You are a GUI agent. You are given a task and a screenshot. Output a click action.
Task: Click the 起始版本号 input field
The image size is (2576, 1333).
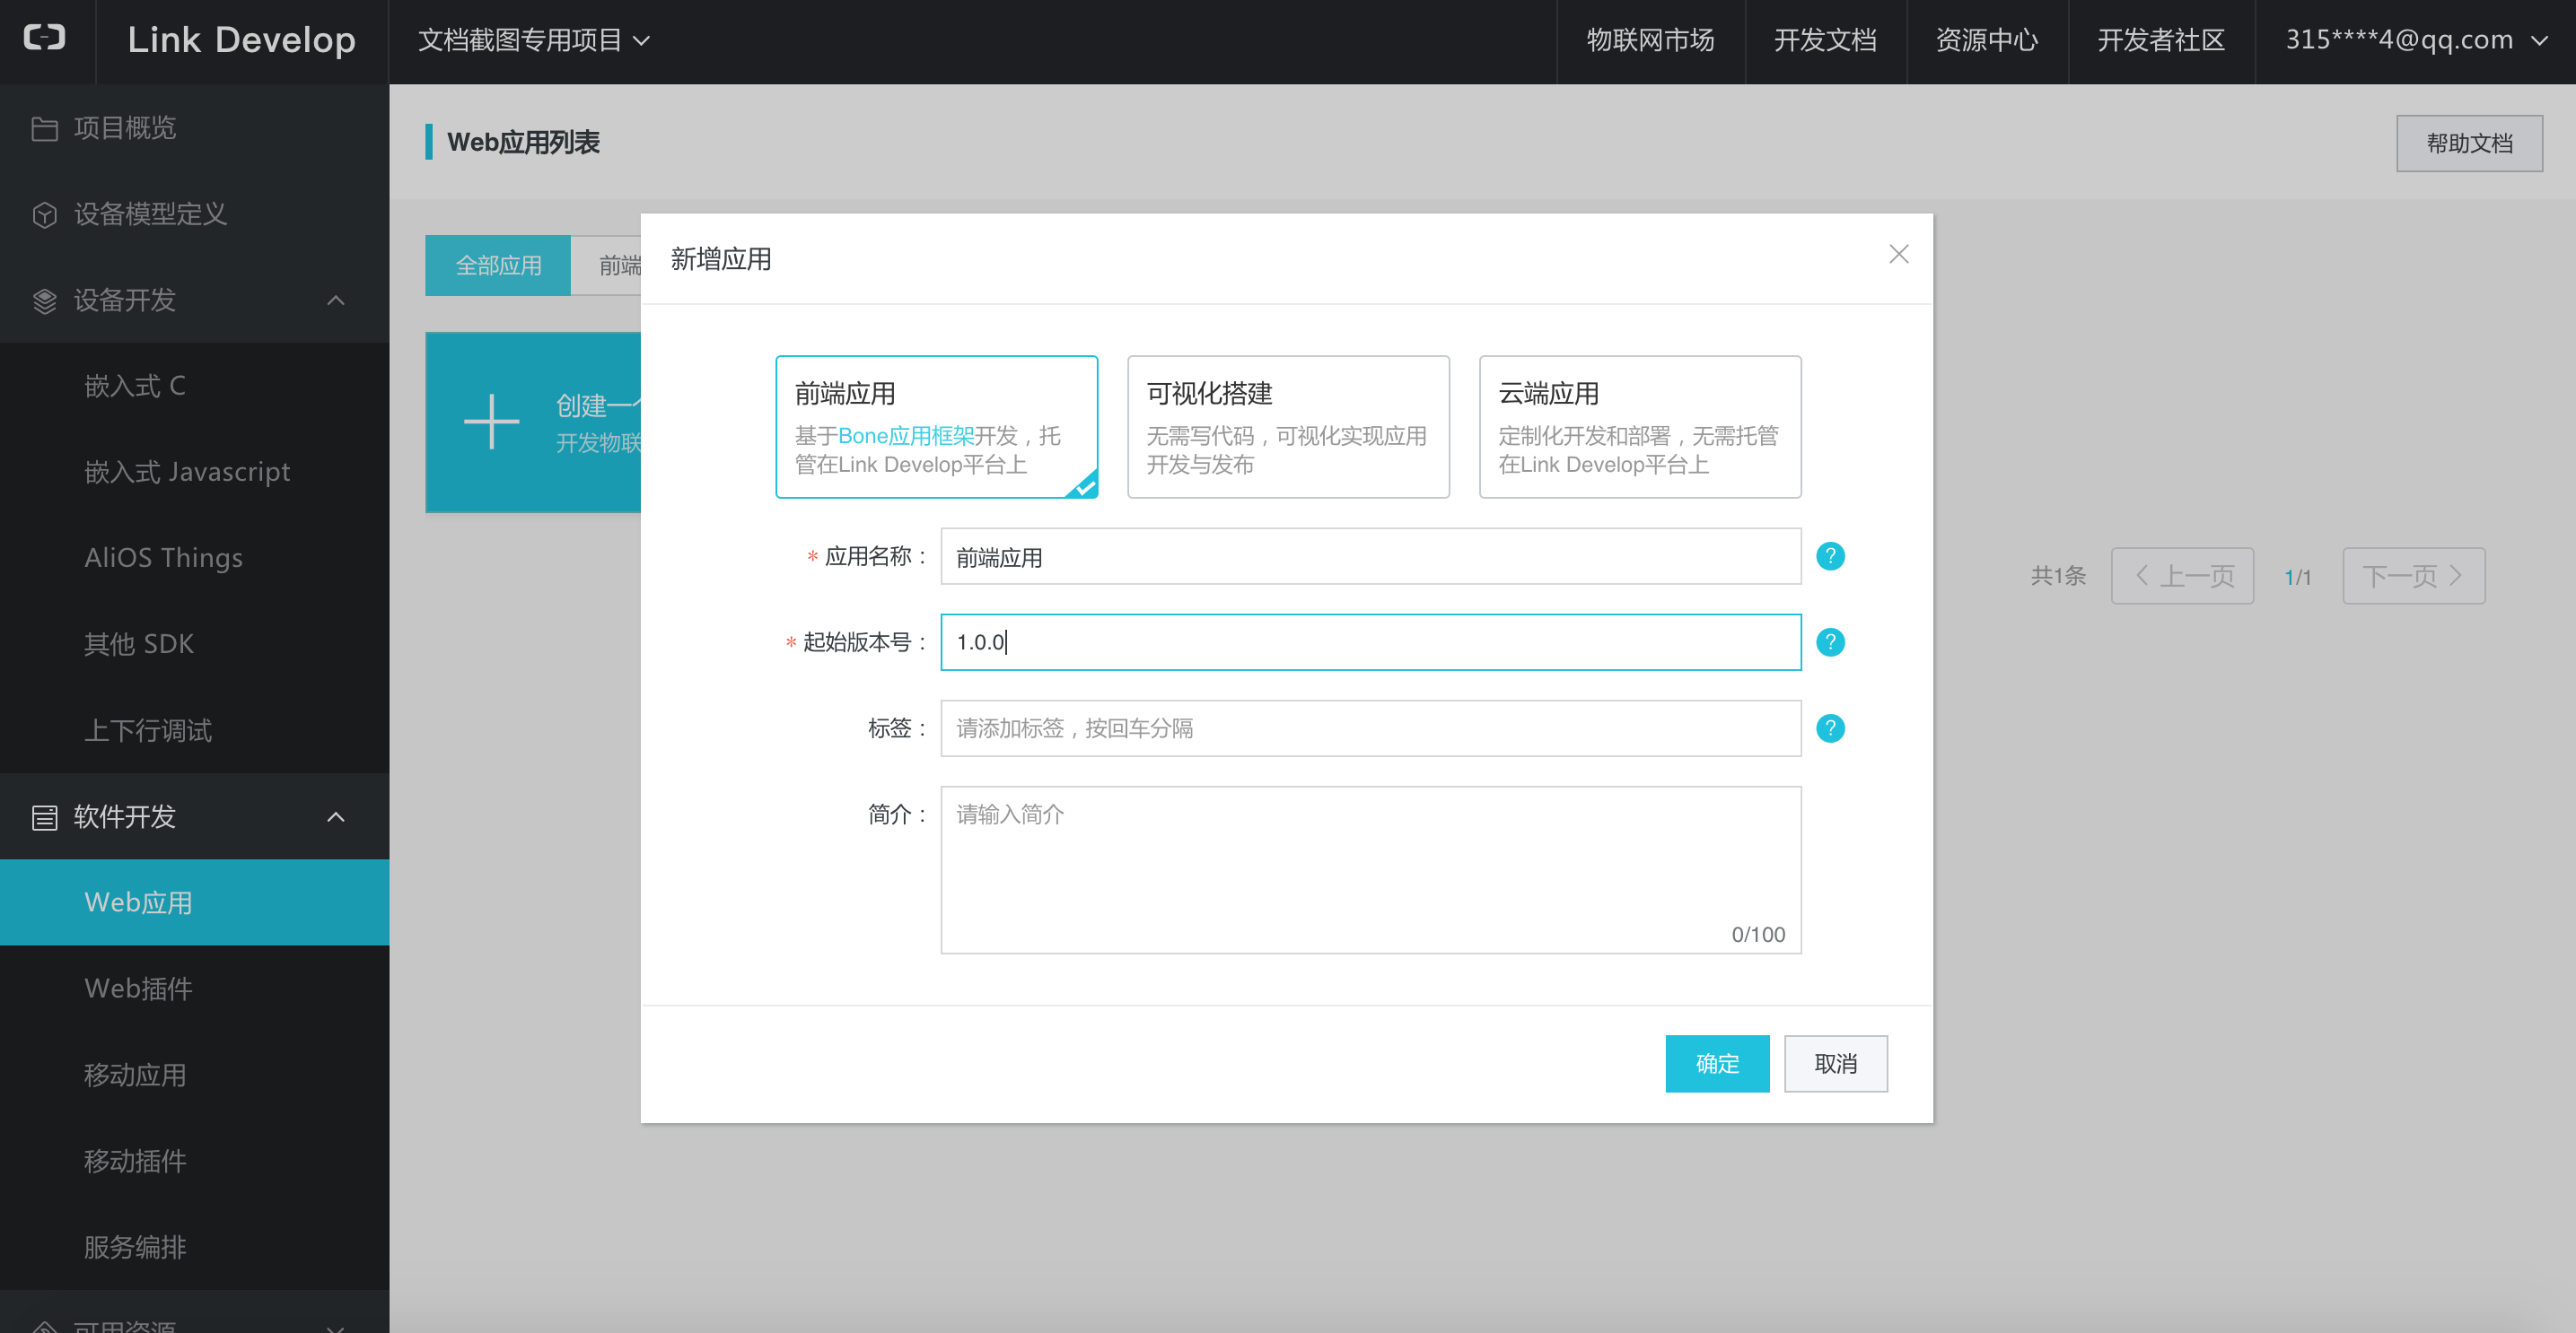[x=1370, y=642]
